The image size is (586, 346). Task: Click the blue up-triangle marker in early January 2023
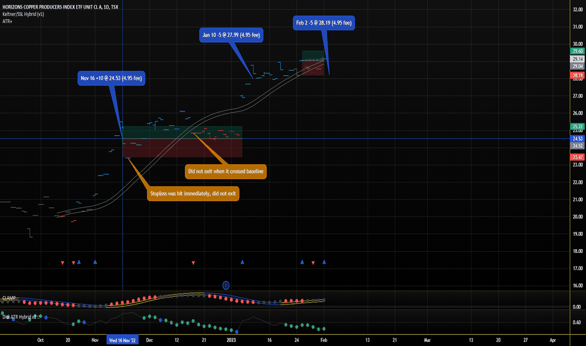242,262
